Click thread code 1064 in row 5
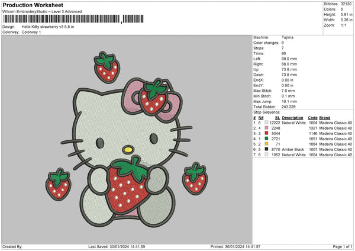Image resolution: width=355 pixels, height=251 pixels. point(313,144)
